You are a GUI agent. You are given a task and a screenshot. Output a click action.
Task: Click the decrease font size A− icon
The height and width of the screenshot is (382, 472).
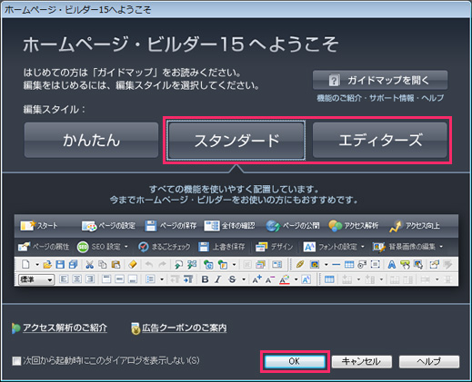click(270, 279)
